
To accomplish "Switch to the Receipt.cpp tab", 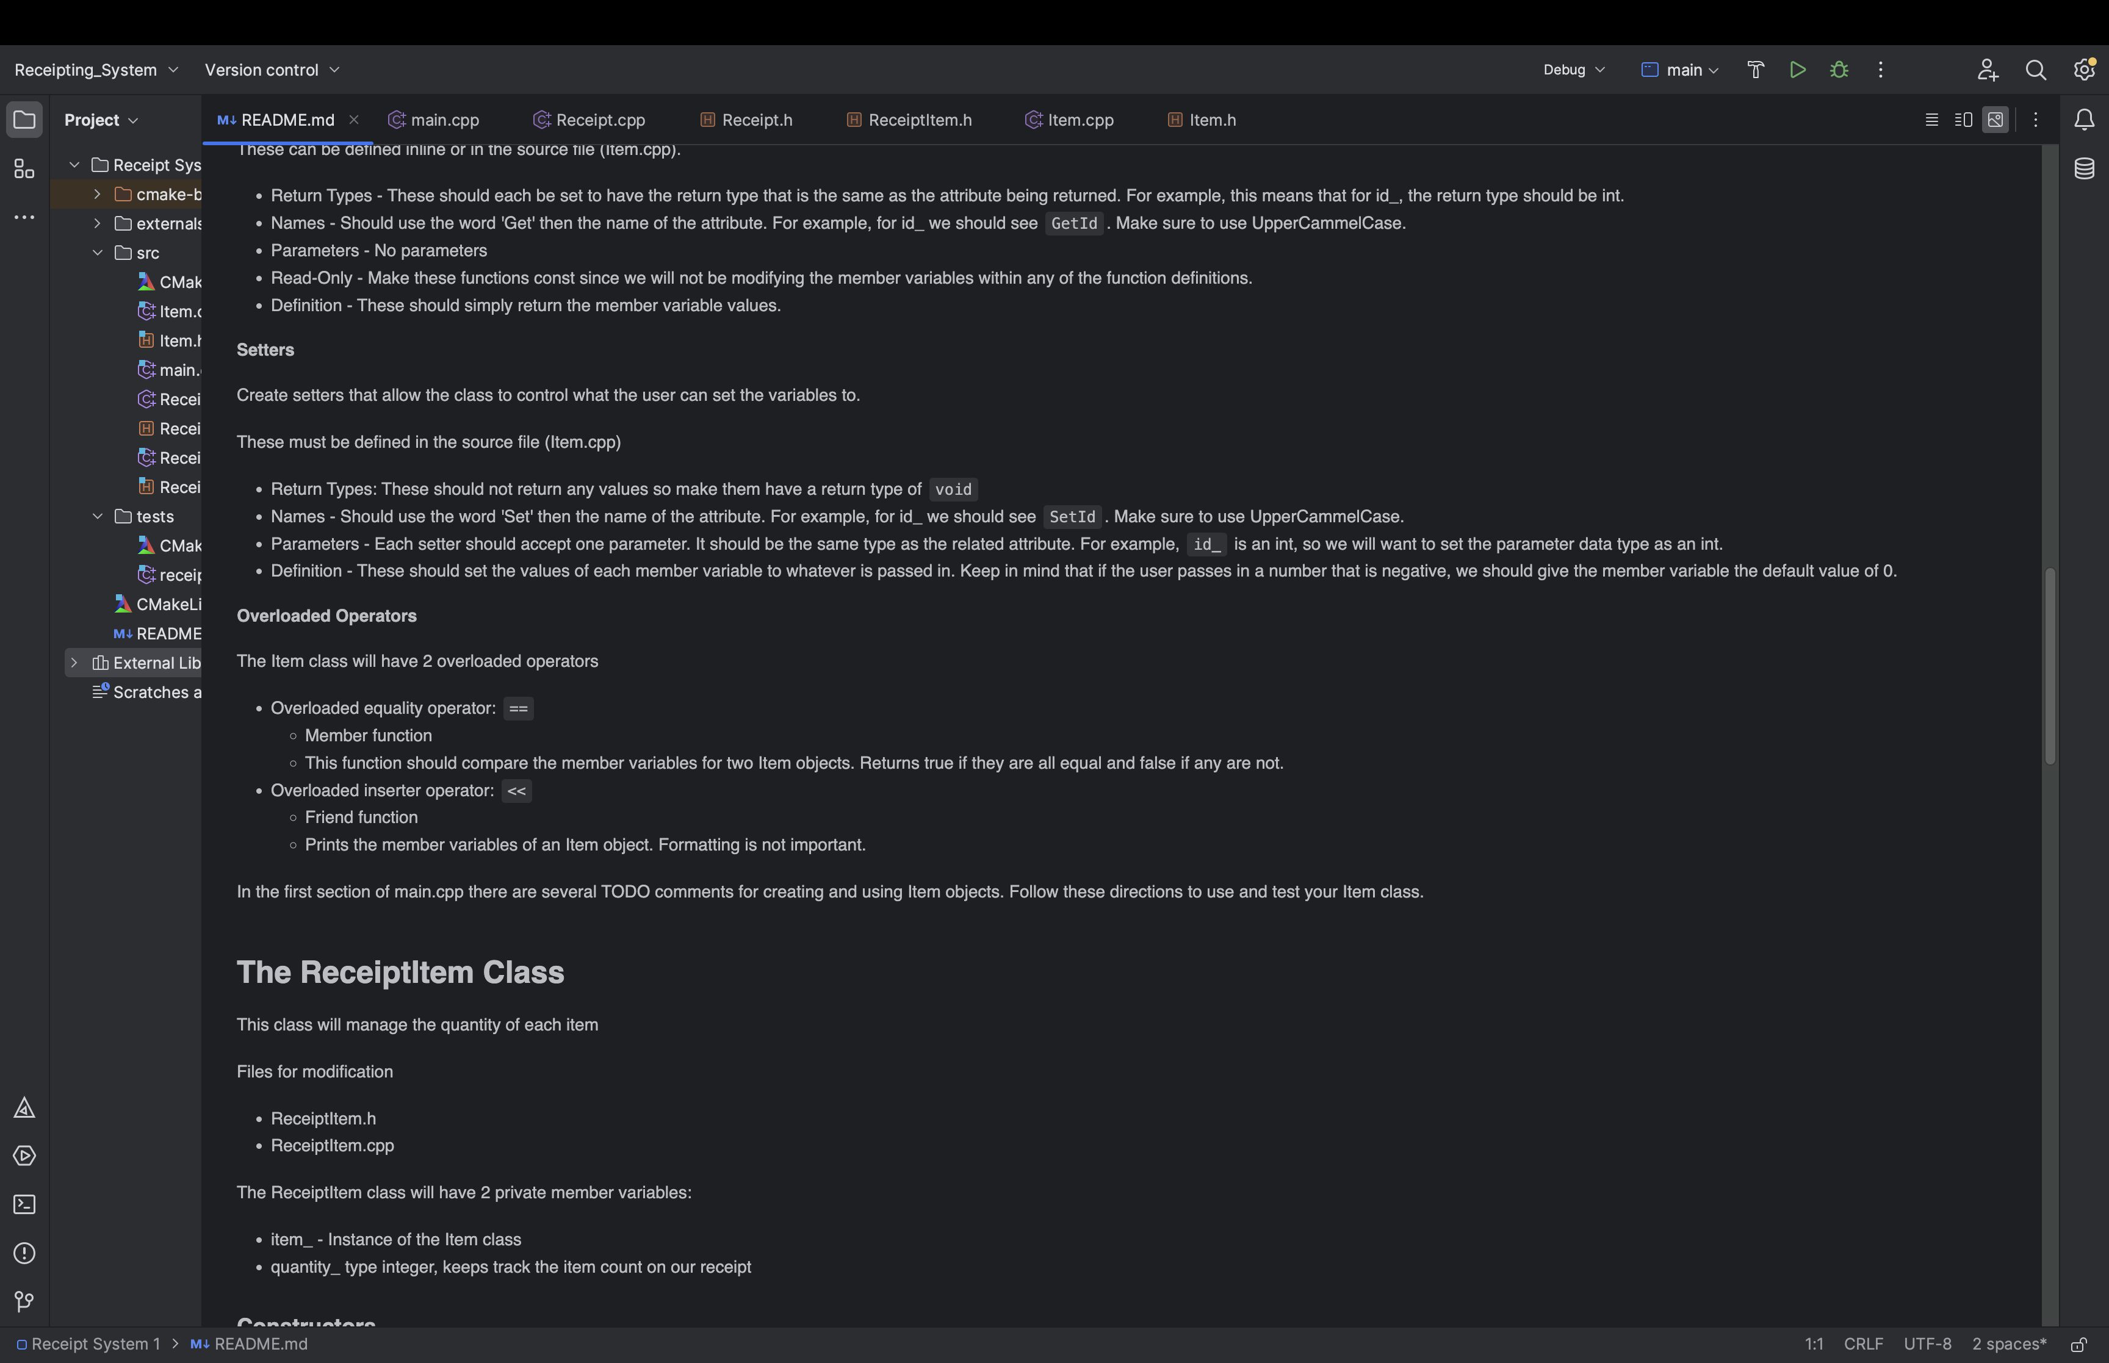I will pos(589,120).
